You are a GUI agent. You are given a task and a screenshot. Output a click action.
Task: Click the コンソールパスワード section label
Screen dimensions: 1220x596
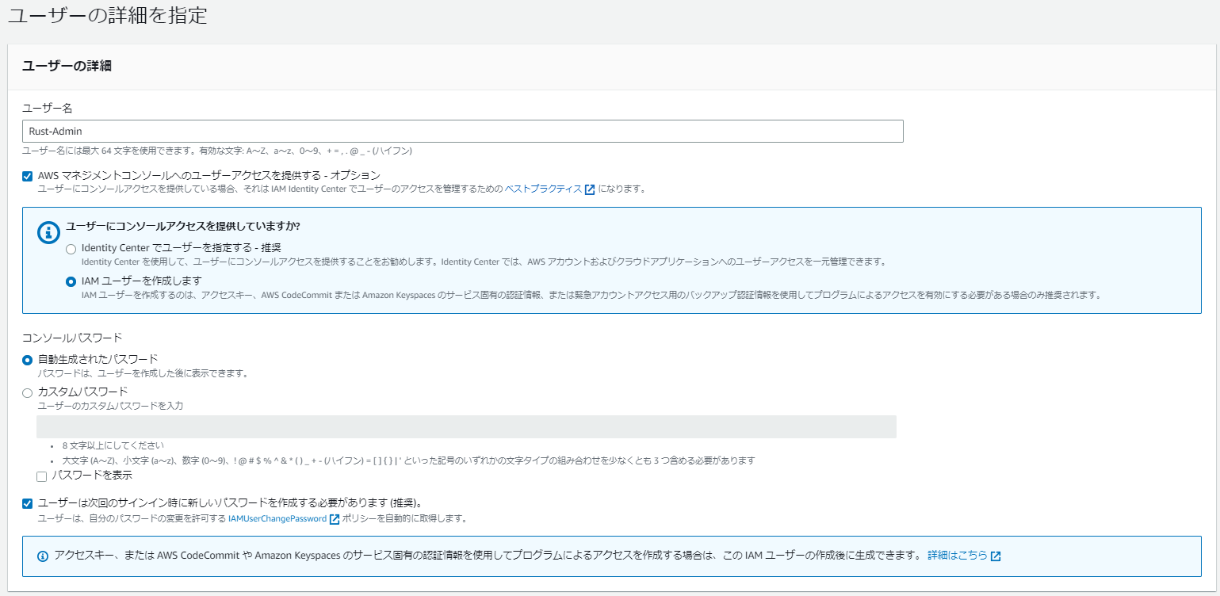72,338
